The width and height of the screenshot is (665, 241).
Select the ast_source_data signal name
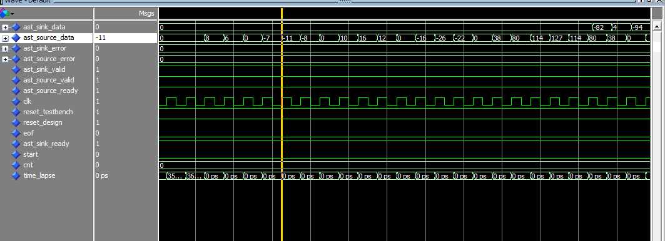(x=48, y=37)
